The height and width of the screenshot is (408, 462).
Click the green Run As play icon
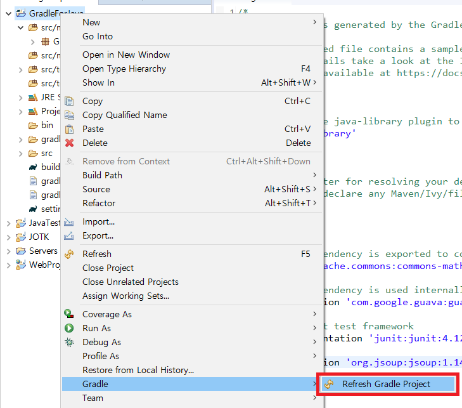click(x=69, y=328)
